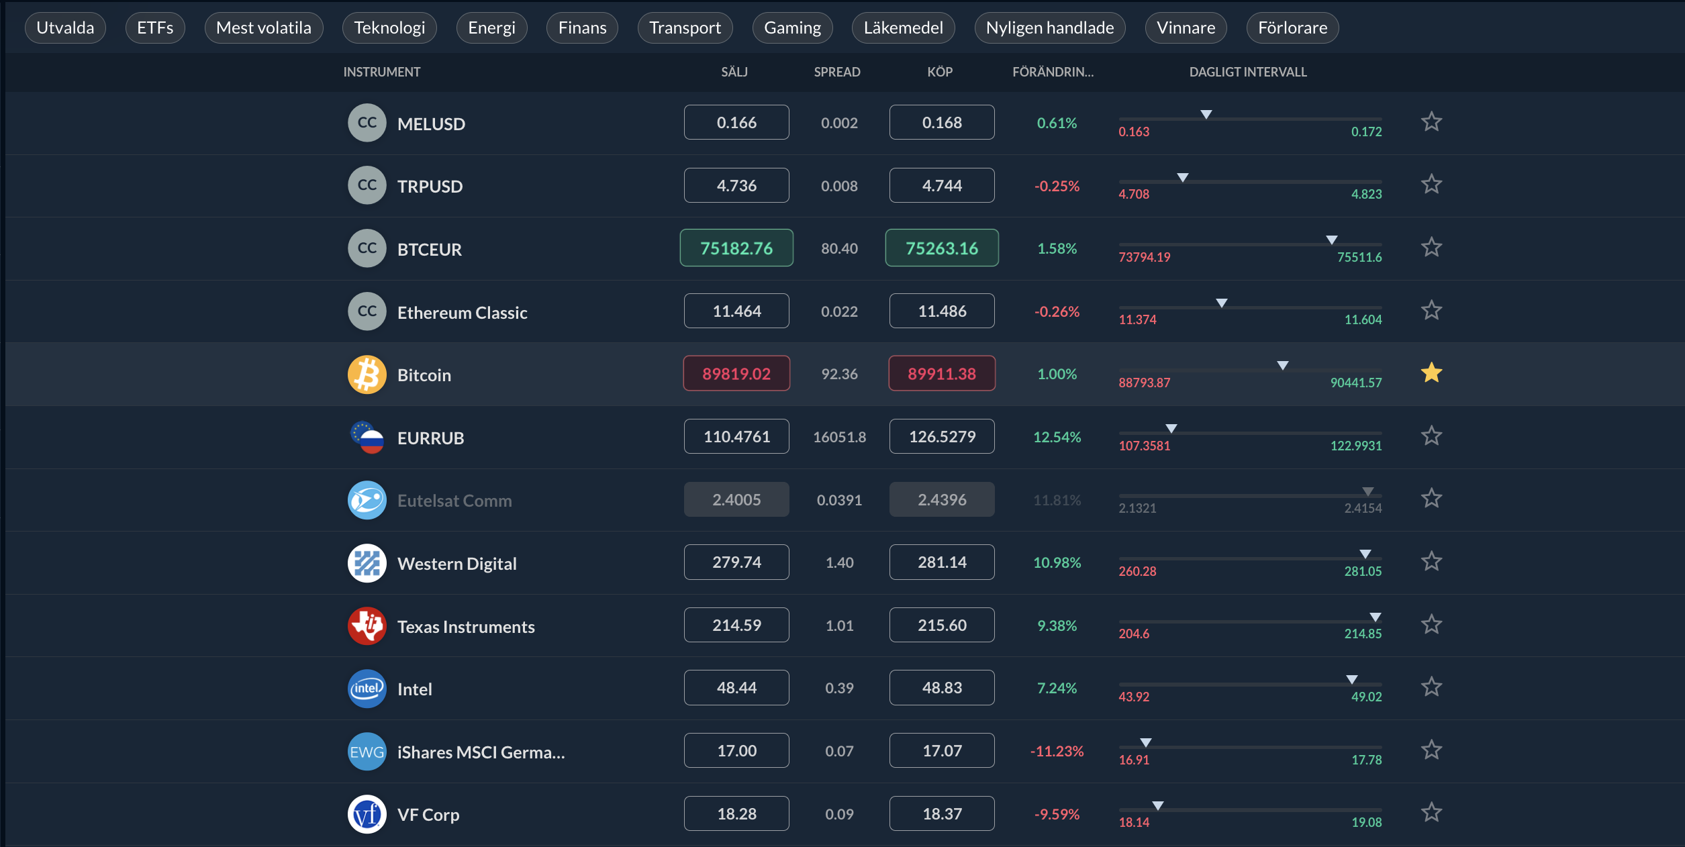Favorite MELUSD with its star

pos(1431,122)
